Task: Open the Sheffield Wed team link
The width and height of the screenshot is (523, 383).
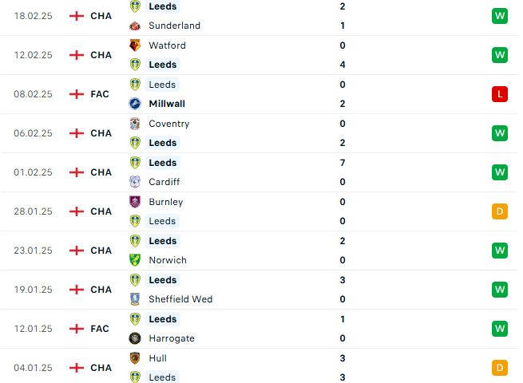Action: point(180,299)
